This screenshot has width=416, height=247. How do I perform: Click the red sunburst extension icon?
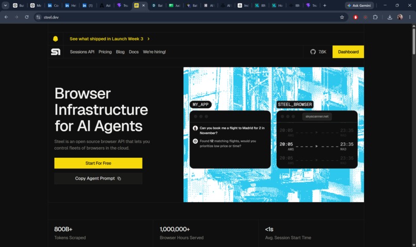365,17
